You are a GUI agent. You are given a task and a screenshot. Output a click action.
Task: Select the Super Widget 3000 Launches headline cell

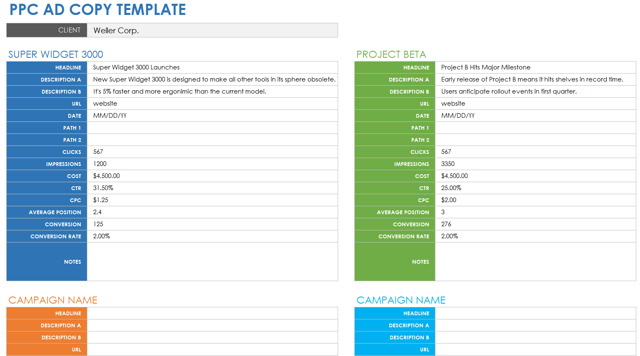click(x=212, y=67)
